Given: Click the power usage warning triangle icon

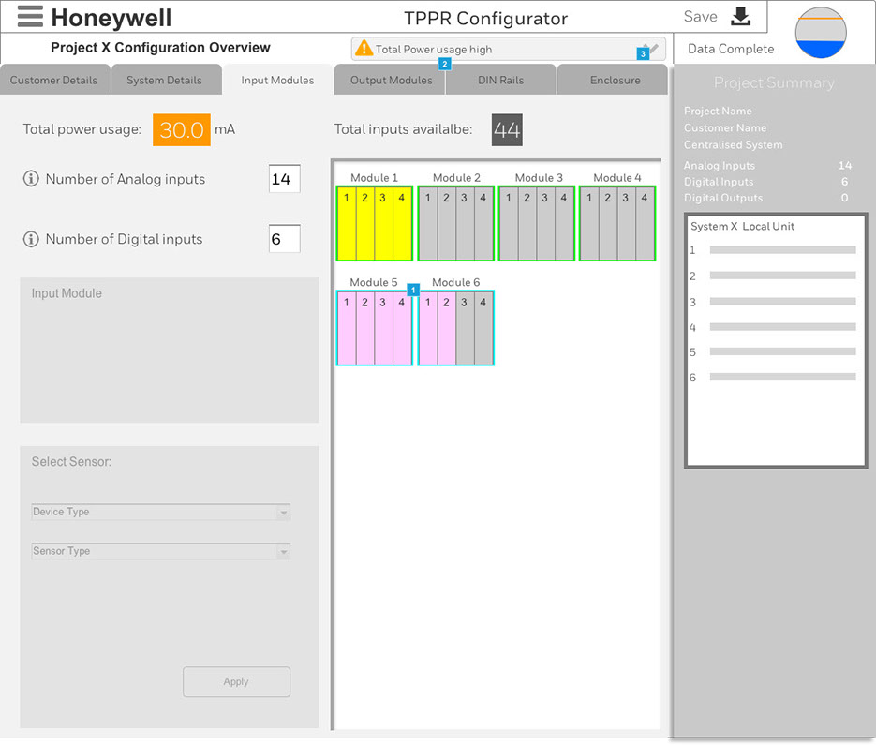Looking at the screenshot, I should point(364,49).
